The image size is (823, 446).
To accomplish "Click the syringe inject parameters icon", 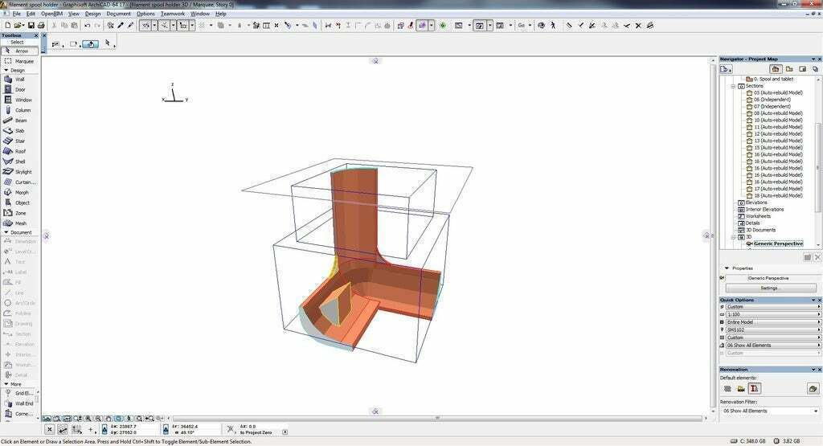I will [131, 25].
